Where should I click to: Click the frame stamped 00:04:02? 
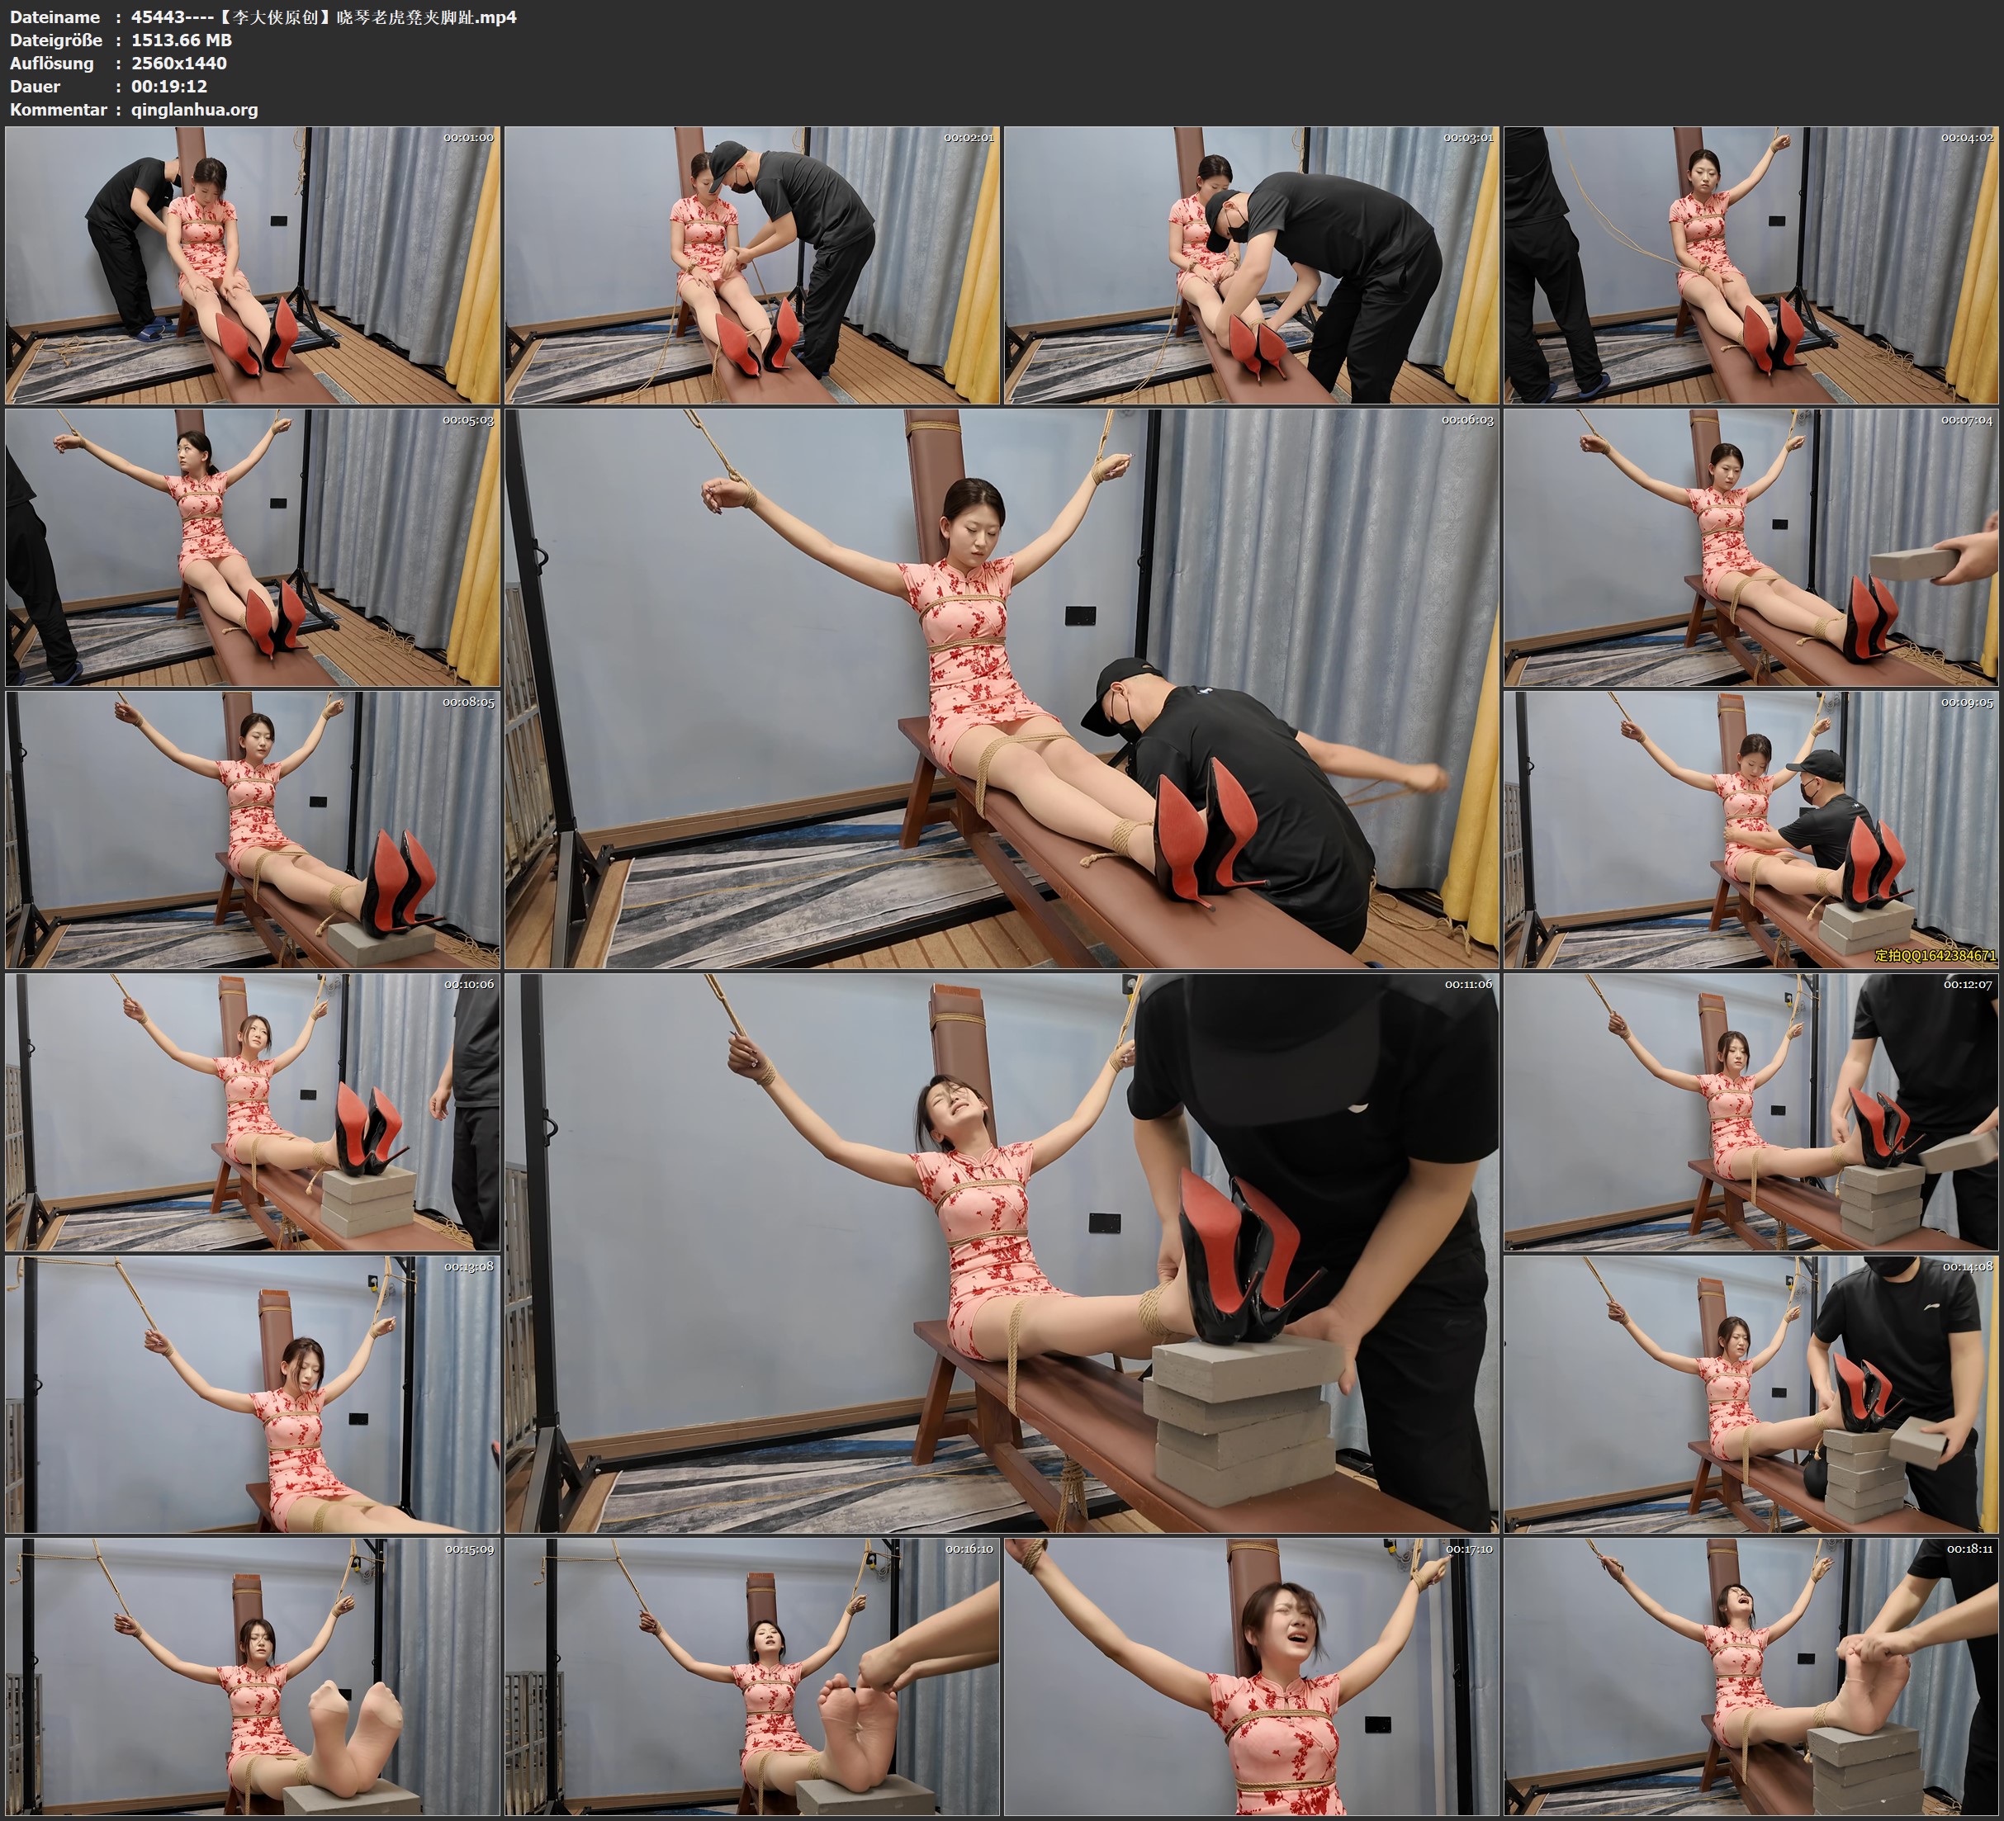click(1751, 266)
